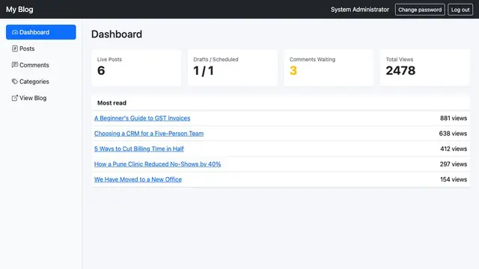Select the Dashboard menu label

pos(34,32)
